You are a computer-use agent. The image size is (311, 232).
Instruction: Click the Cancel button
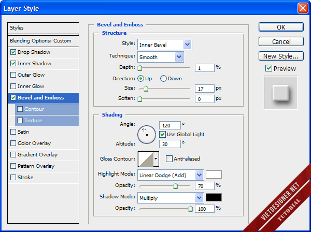coord(281,41)
